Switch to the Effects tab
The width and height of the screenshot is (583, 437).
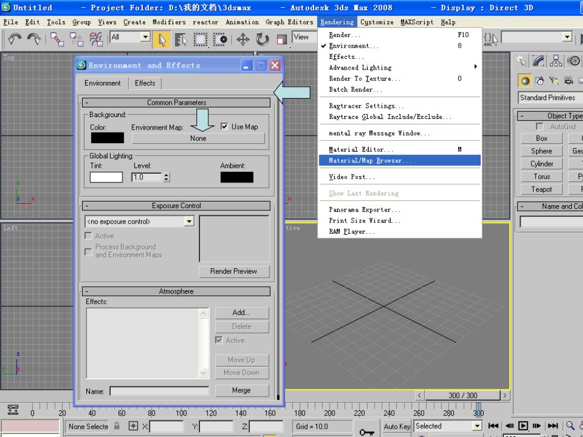pyautogui.click(x=145, y=83)
